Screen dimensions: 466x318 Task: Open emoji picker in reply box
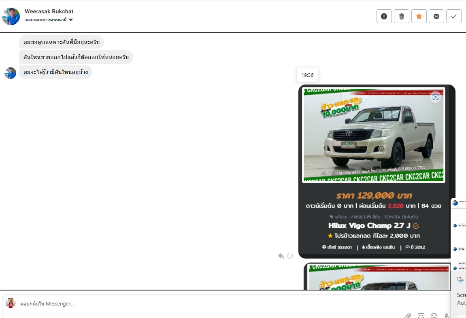[434, 316]
